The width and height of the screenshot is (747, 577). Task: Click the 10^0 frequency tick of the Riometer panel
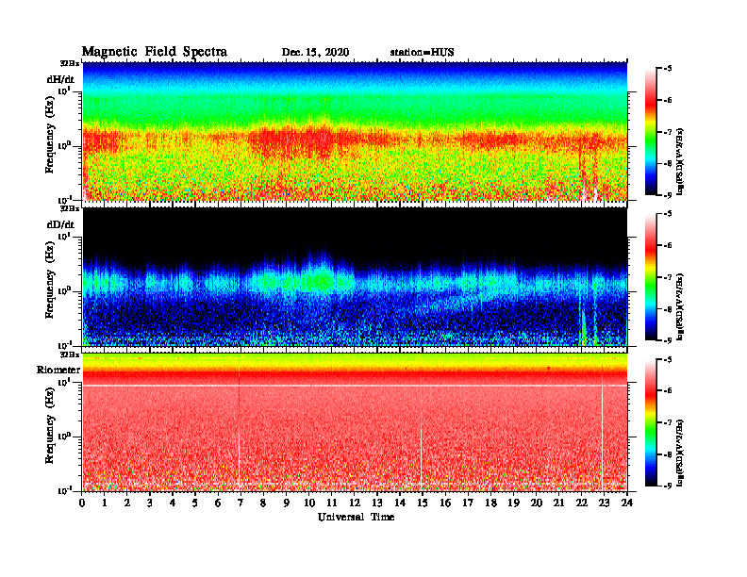point(64,437)
